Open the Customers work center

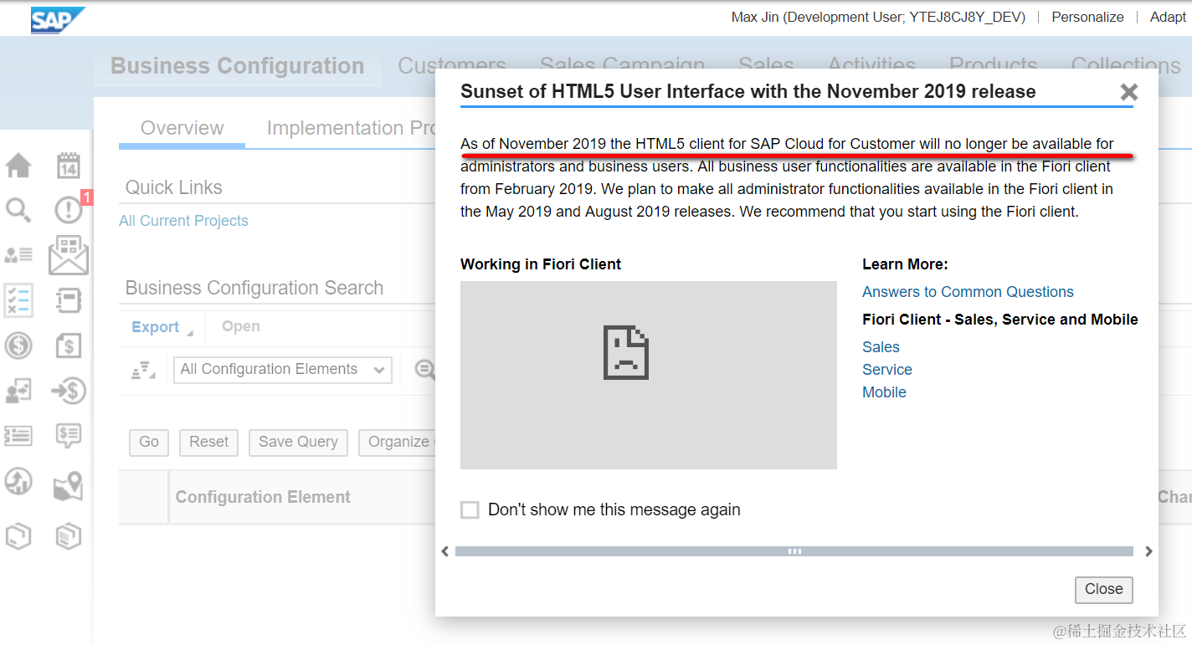[x=452, y=66]
